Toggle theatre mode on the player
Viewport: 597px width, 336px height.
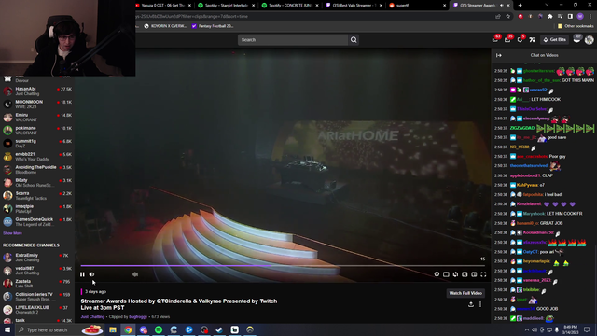(x=474, y=274)
